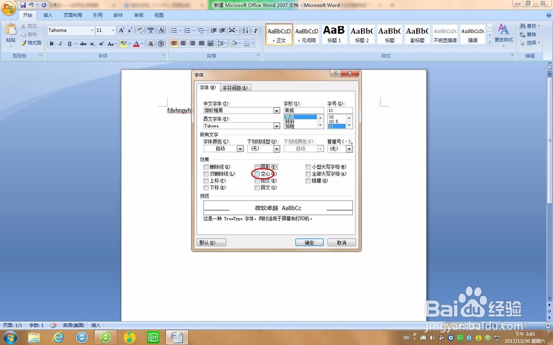
Task: Apply superscript with the x² icon
Action: 101,44
